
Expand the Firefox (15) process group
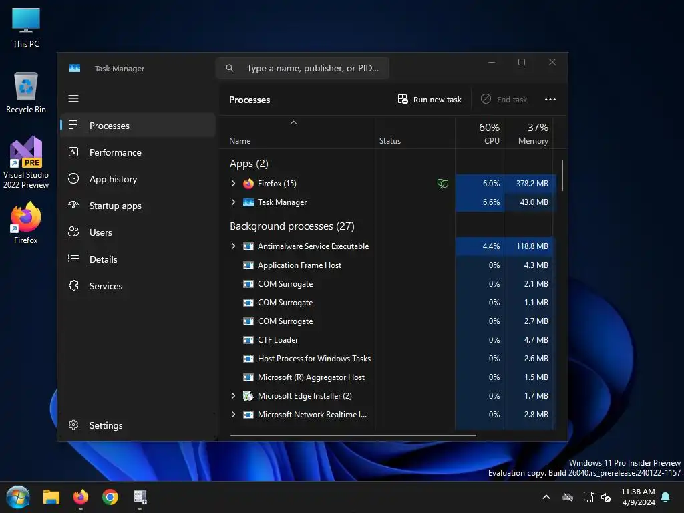tap(233, 184)
